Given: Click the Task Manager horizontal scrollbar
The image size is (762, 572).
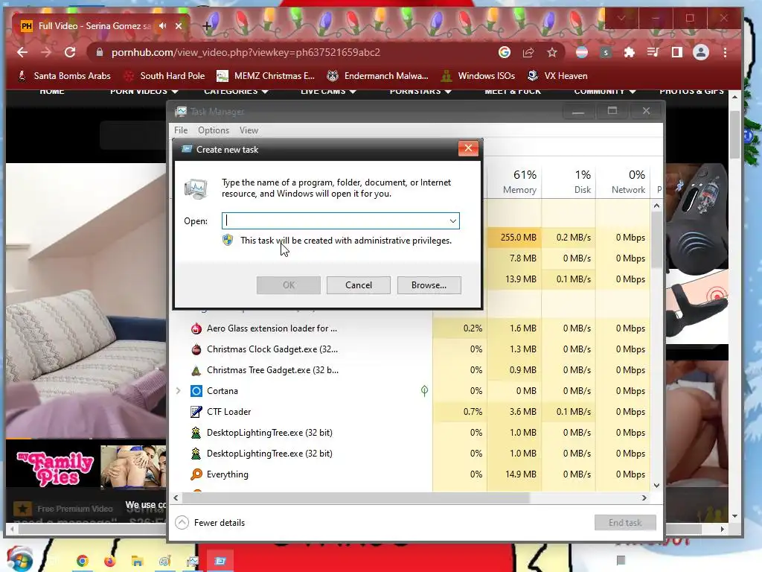Looking at the screenshot, I should tap(355, 498).
